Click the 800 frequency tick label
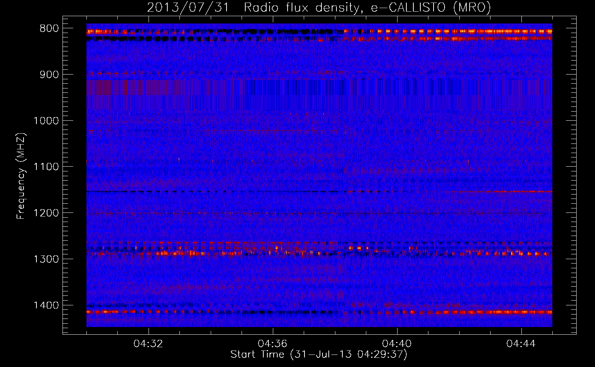The height and width of the screenshot is (367, 595). (x=49, y=28)
